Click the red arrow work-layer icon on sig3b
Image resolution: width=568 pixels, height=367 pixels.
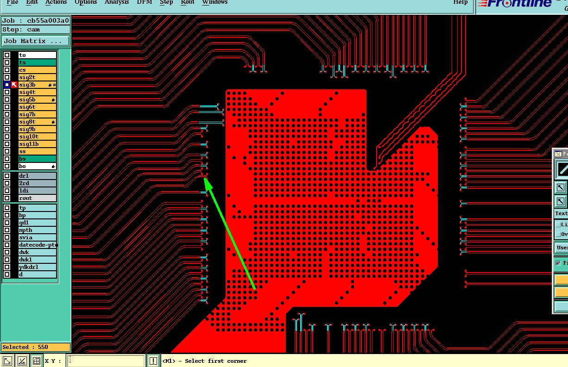14,85
